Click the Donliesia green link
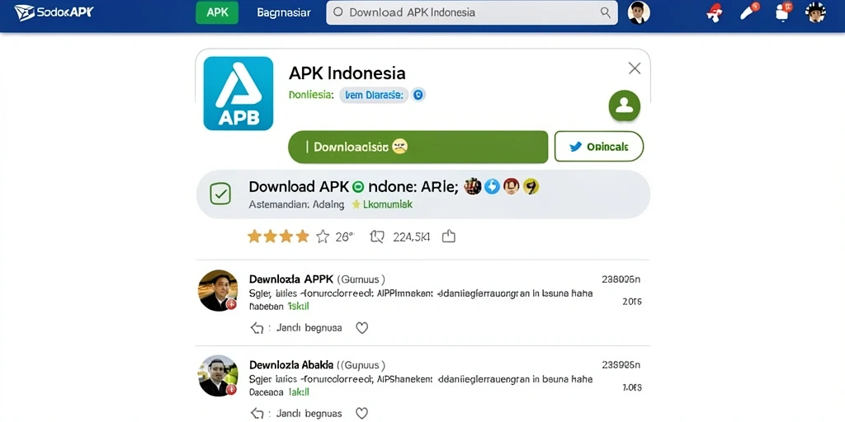The image size is (845, 422). point(311,96)
